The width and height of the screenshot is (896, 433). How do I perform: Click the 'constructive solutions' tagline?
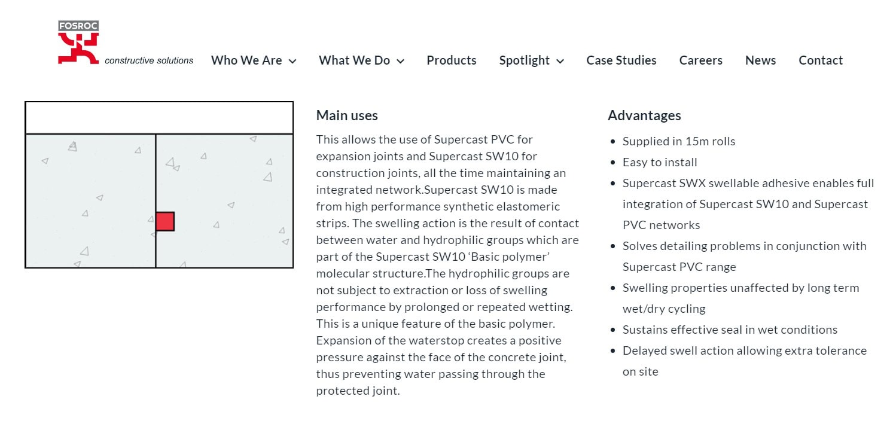pyautogui.click(x=149, y=60)
